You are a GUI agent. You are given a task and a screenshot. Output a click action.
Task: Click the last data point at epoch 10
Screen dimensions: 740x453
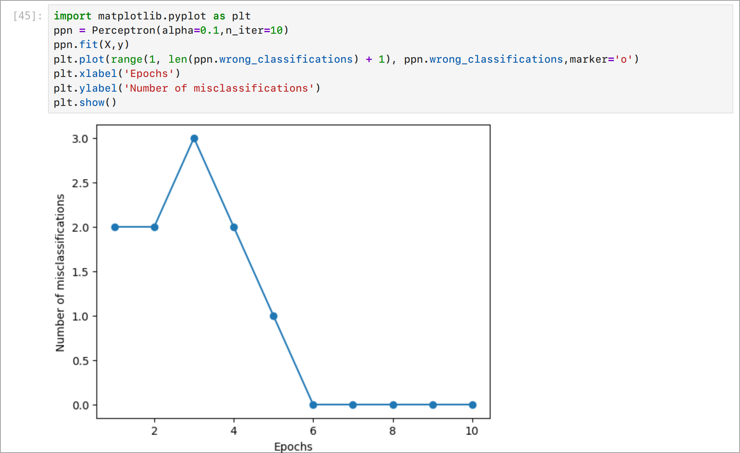pyautogui.click(x=472, y=405)
